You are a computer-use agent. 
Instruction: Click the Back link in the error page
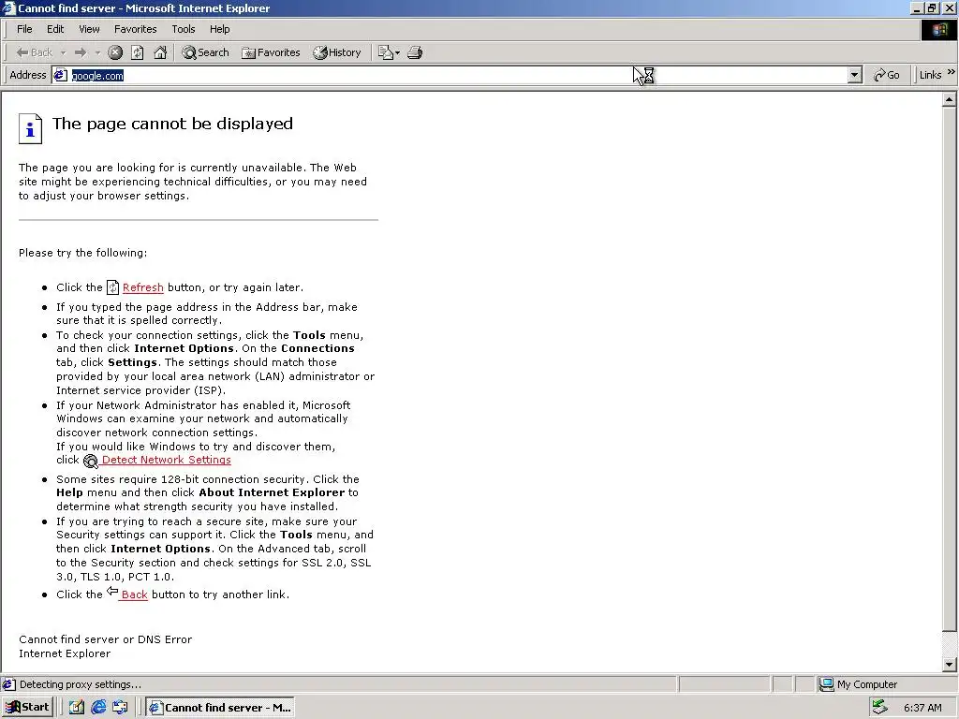pos(135,594)
